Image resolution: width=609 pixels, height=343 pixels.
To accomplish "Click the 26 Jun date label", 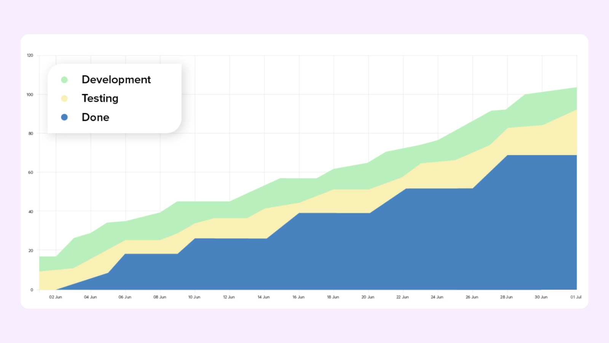I will point(472,297).
